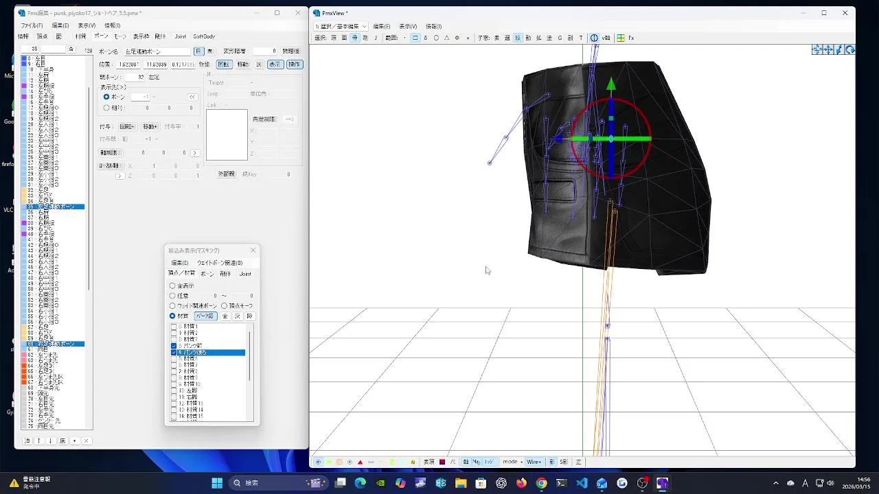Select the 任意 arbitrary range radio button
The image size is (879, 494).
point(172,296)
